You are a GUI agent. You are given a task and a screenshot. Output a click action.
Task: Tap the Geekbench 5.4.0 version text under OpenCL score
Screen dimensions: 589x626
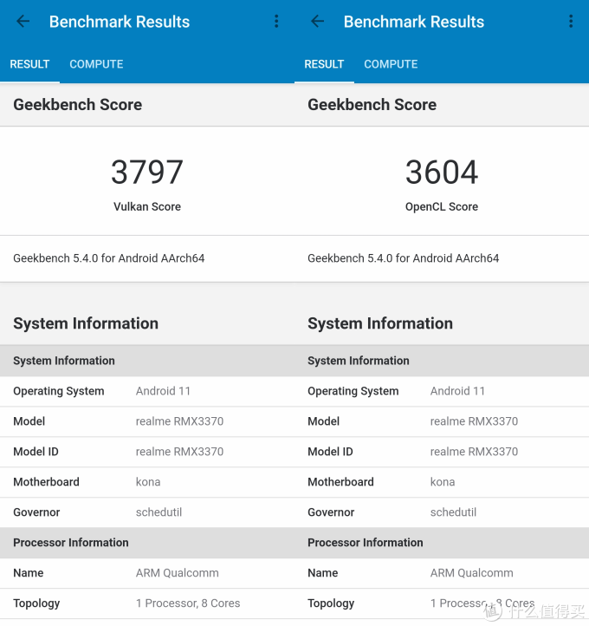pos(404,258)
